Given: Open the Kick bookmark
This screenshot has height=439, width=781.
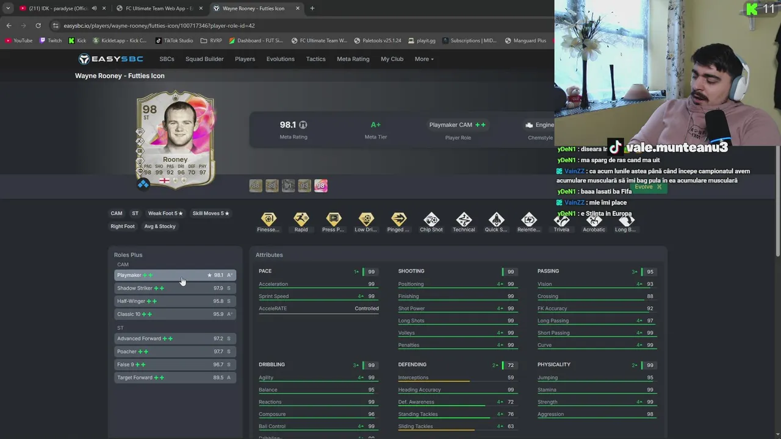Looking at the screenshot, I should [x=77, y=41].
